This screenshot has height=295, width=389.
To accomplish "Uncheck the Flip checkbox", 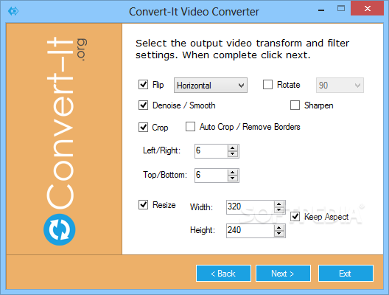I will pyautogui.click(x=143, y=84).
